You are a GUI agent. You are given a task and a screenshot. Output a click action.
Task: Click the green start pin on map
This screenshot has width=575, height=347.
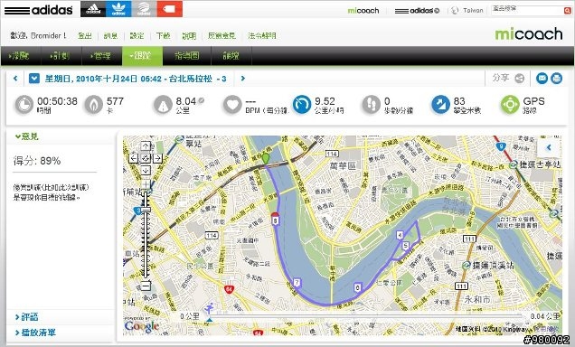click(266, 159)
